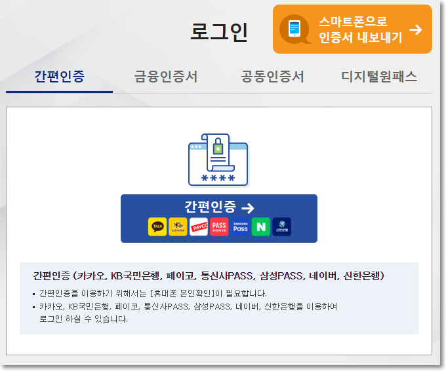Image resolution: width=446 pixels, height=371 pixels.
Task: Click the 스마트폰으로 인증서 내보내기 button text
Action: pos(360,29)
